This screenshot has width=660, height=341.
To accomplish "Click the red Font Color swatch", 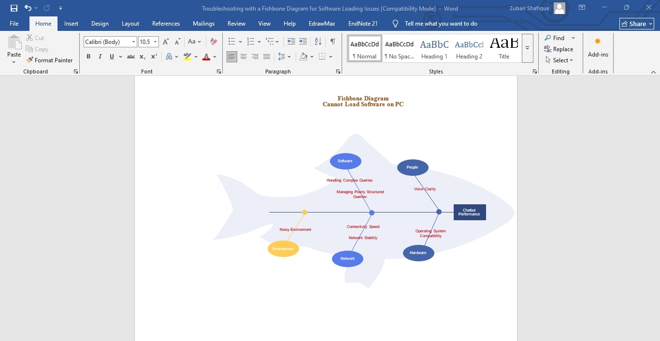I will 205,57.
